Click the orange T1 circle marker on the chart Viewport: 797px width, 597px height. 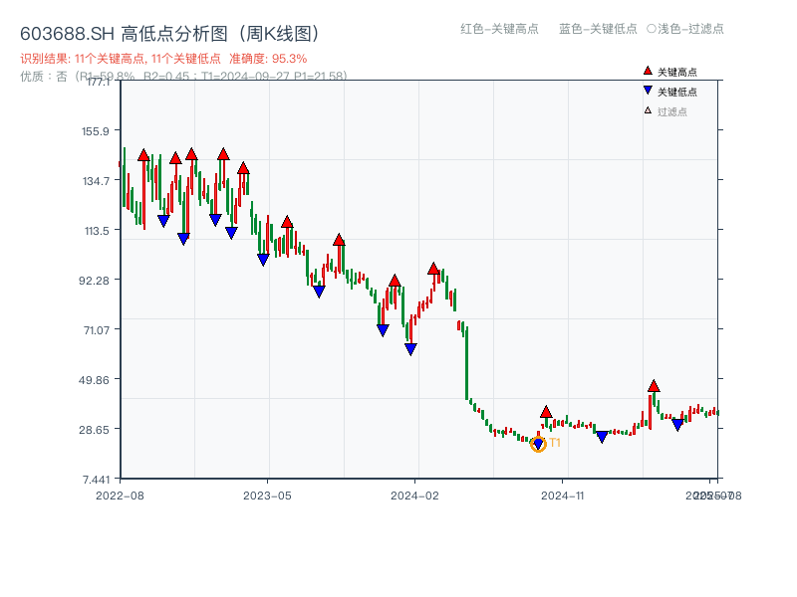click(x=538, y=445)
